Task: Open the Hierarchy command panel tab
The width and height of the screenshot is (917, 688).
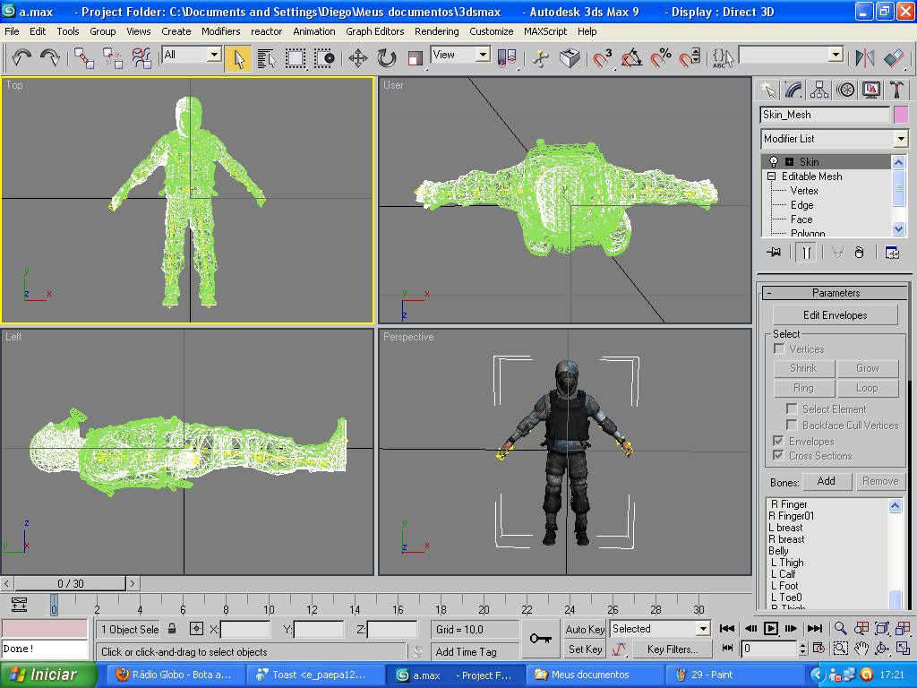Action: click(x=819, y=90)
